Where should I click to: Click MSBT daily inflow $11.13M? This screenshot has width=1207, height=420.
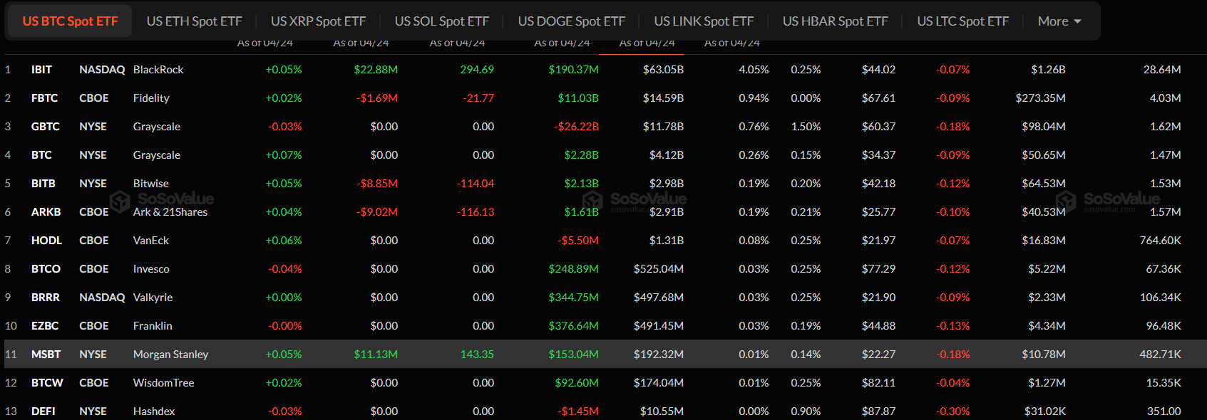tap(376, 355)
